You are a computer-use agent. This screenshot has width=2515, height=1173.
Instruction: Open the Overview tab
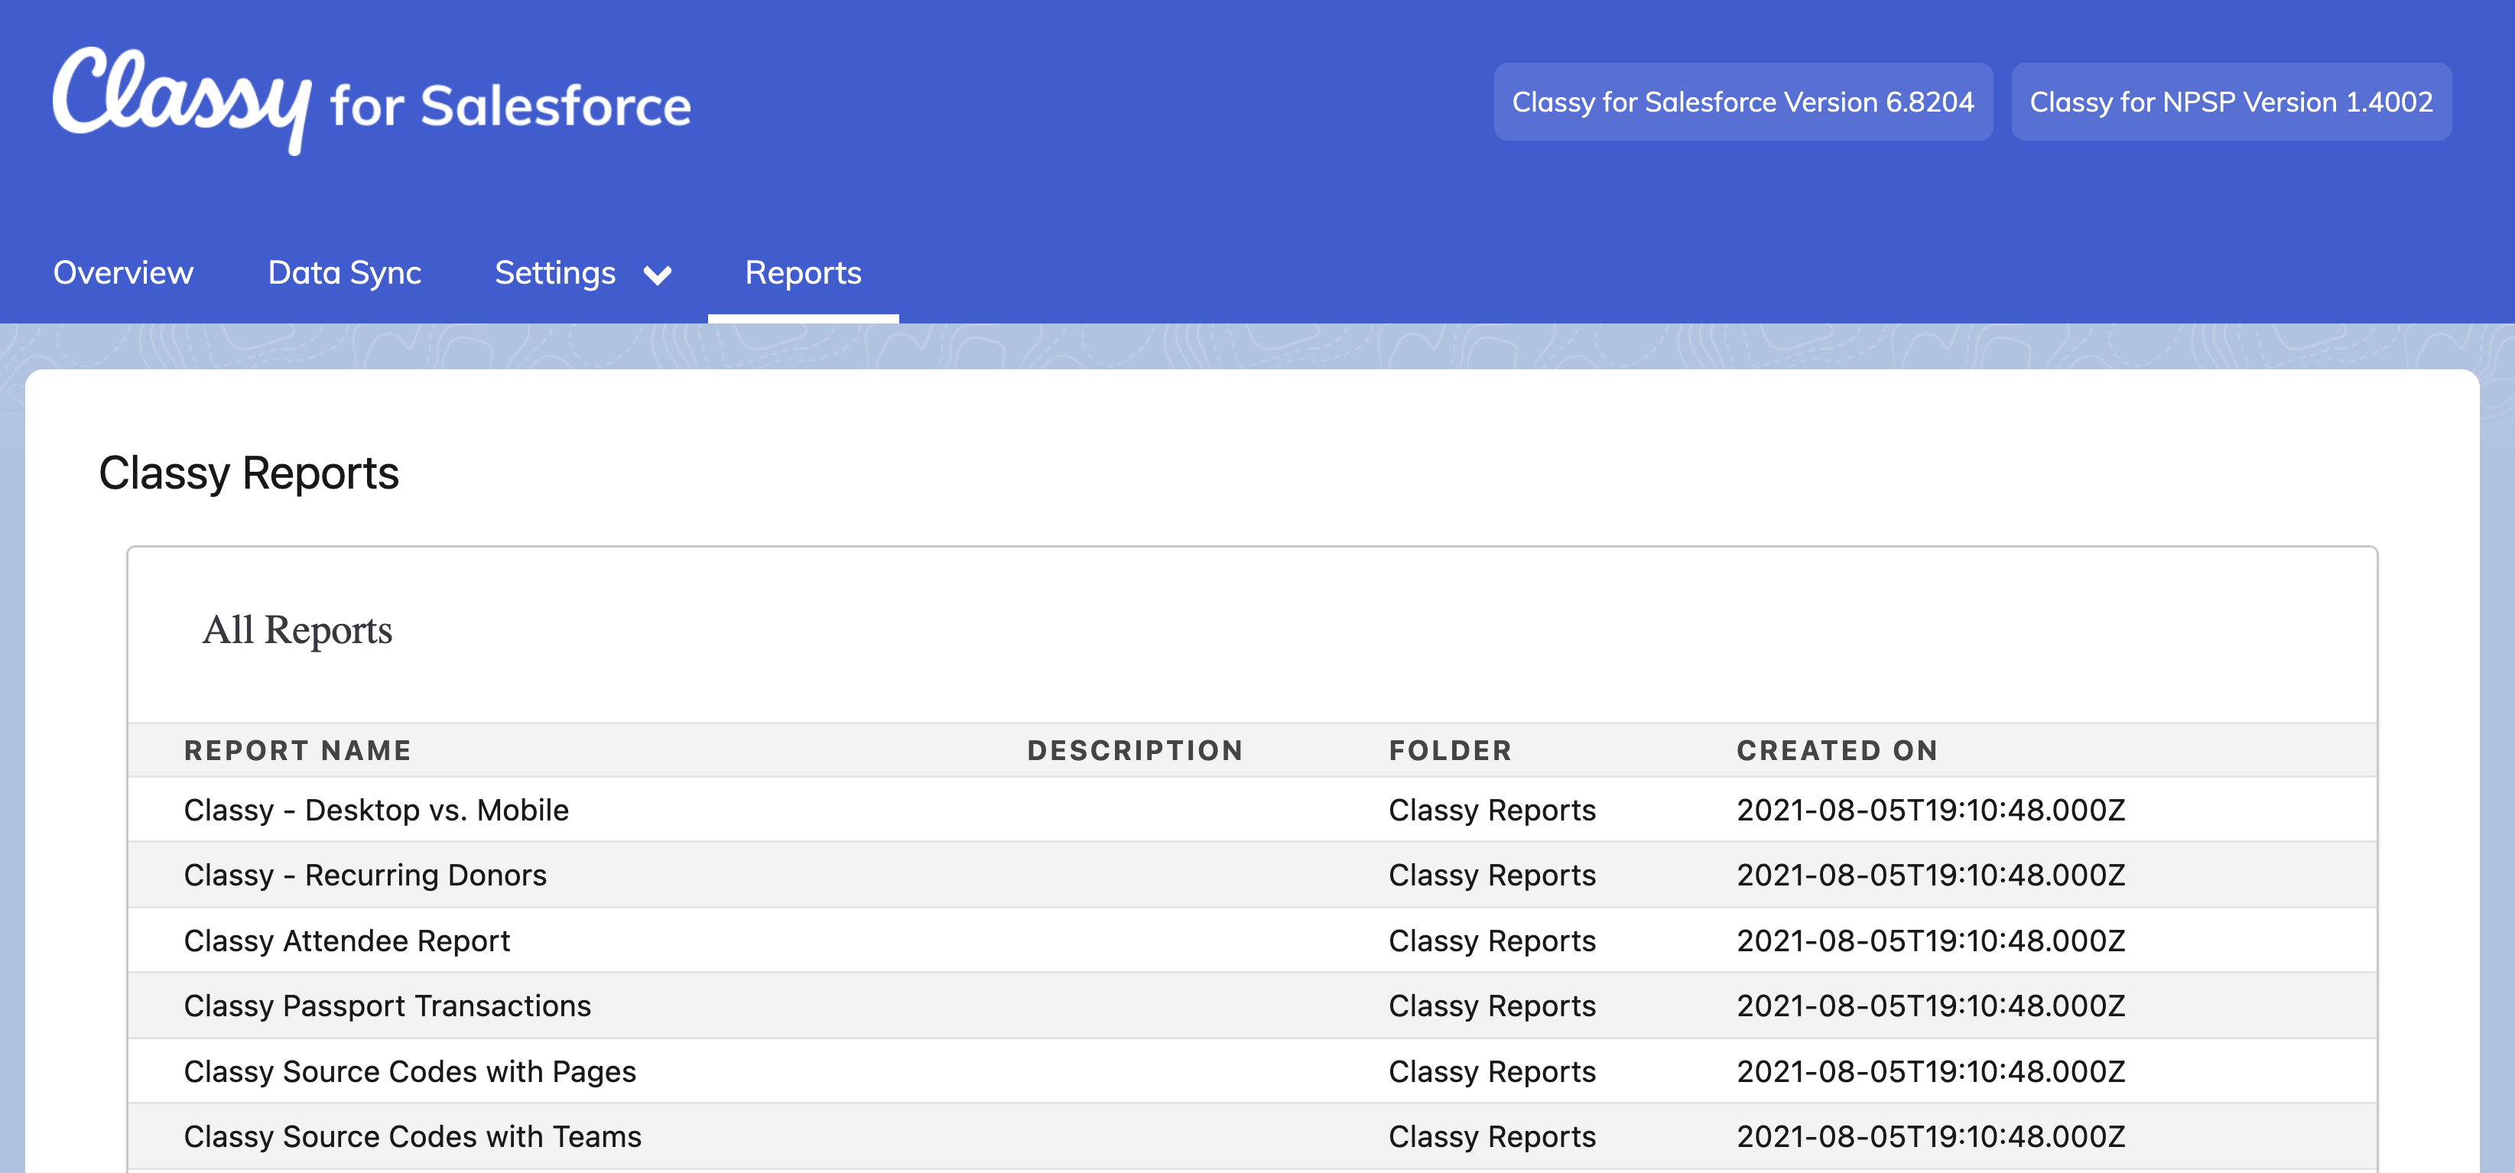123,272
